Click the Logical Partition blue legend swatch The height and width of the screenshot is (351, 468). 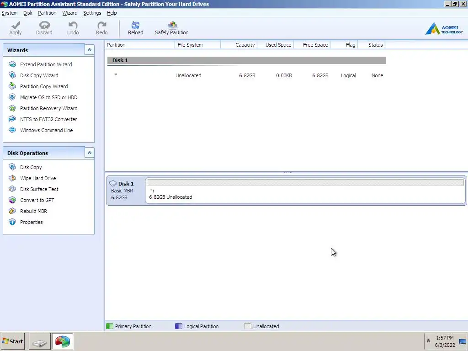coord(179,326)
